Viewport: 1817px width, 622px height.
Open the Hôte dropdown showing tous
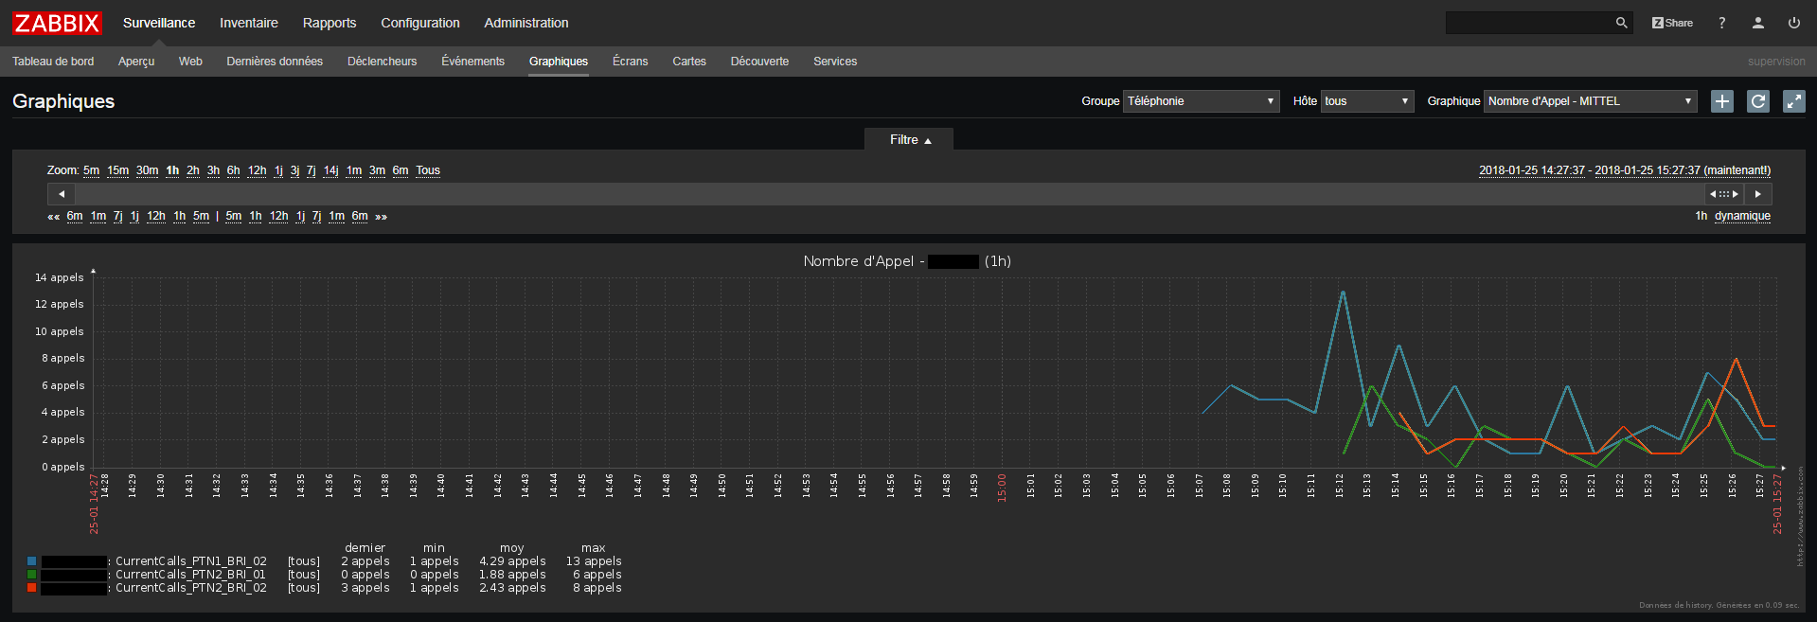click(x=1367, y=101)
